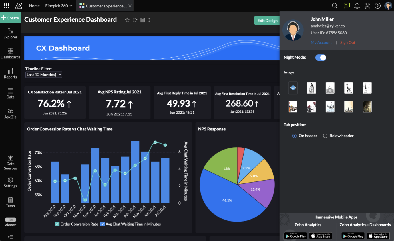Select the bicycle background image thumbnail

tap(349, 106)
